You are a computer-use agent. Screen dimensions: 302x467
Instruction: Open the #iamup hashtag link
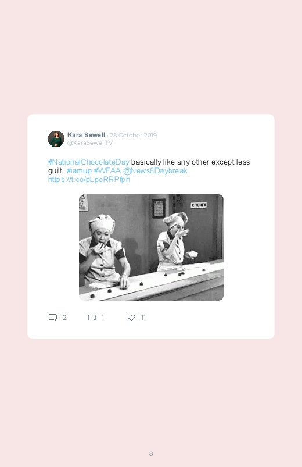pos(79,170)
